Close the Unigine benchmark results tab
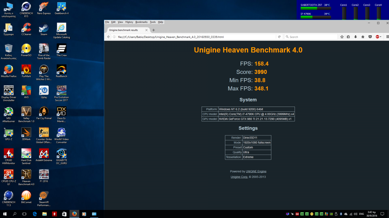 147,30
